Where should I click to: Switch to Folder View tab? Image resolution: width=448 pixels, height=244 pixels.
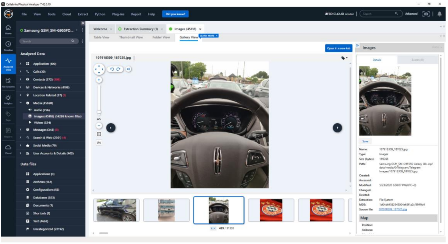pyautogui.click(x=161, y=37)
